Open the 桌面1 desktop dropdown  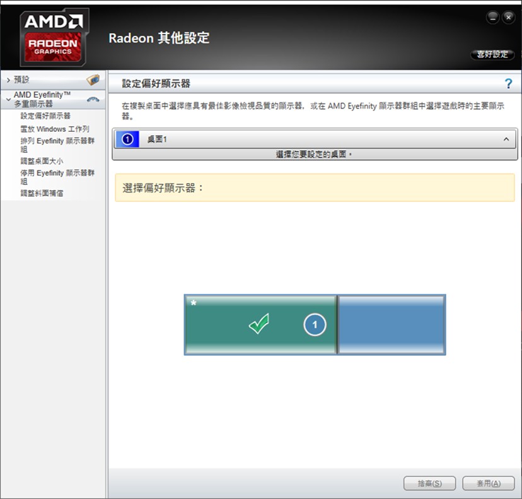click(315, 139)
